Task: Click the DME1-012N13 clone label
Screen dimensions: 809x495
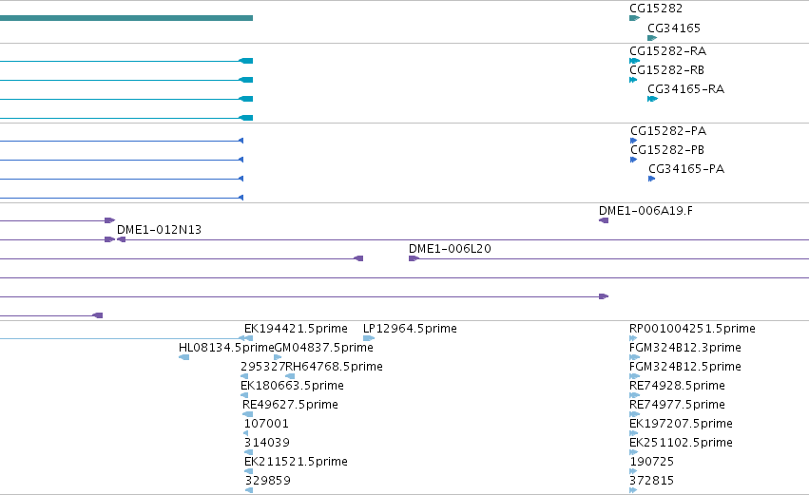Action: (159, 230)
